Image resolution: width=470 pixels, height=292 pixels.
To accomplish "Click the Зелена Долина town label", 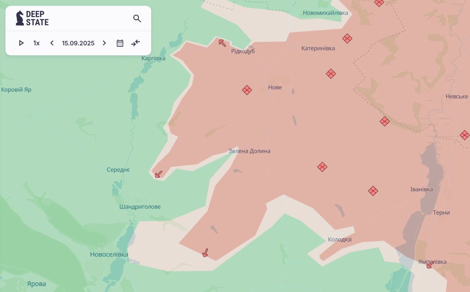I will [x=250, y=151].
